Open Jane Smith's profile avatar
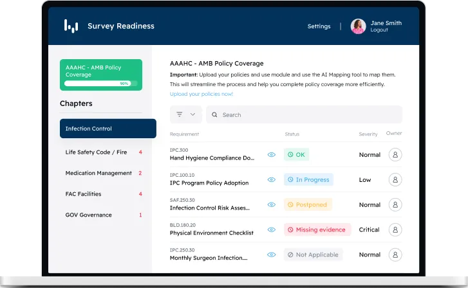The width and height of the screenshot is (468, 288). pyautogui.click(x=358, y=26)
